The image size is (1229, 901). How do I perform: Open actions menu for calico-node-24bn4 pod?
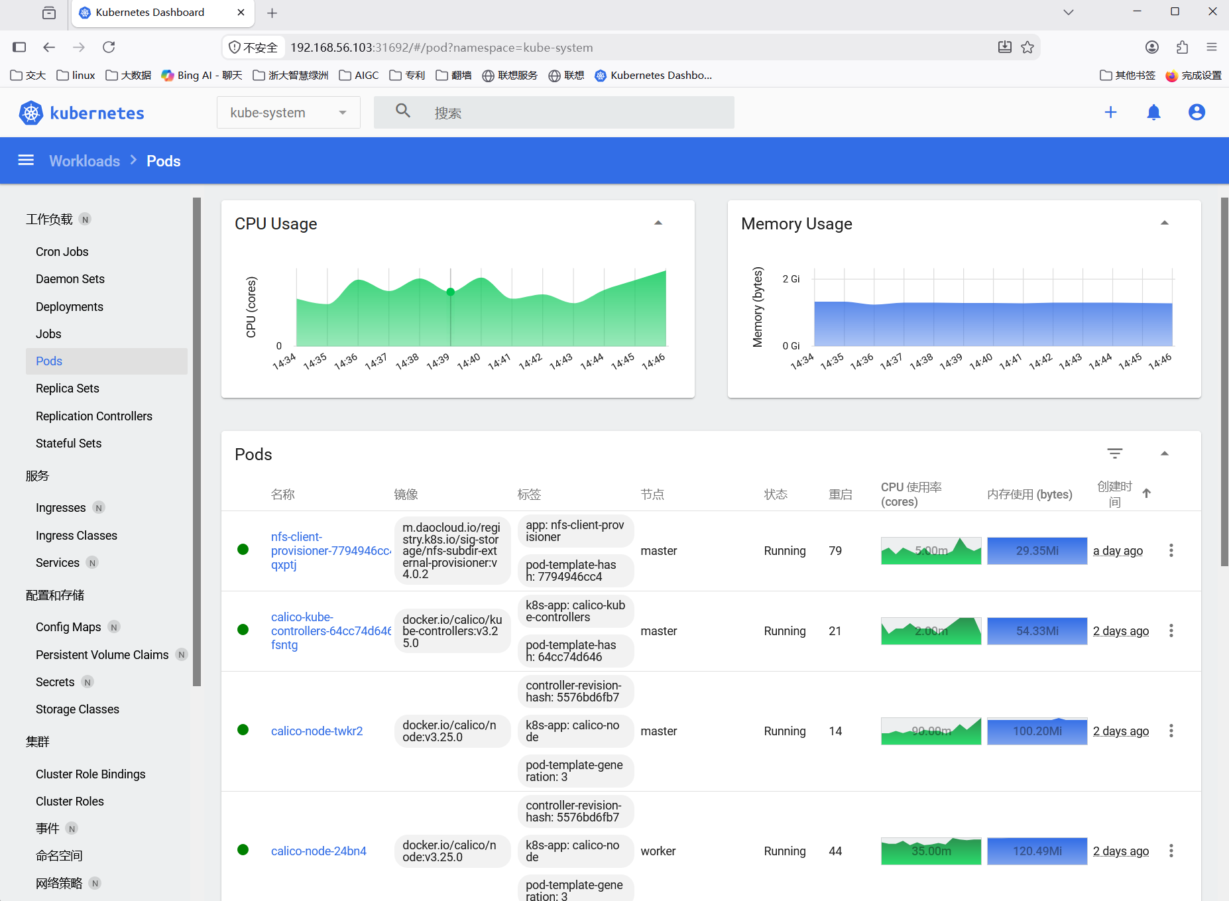(1171, 851)
